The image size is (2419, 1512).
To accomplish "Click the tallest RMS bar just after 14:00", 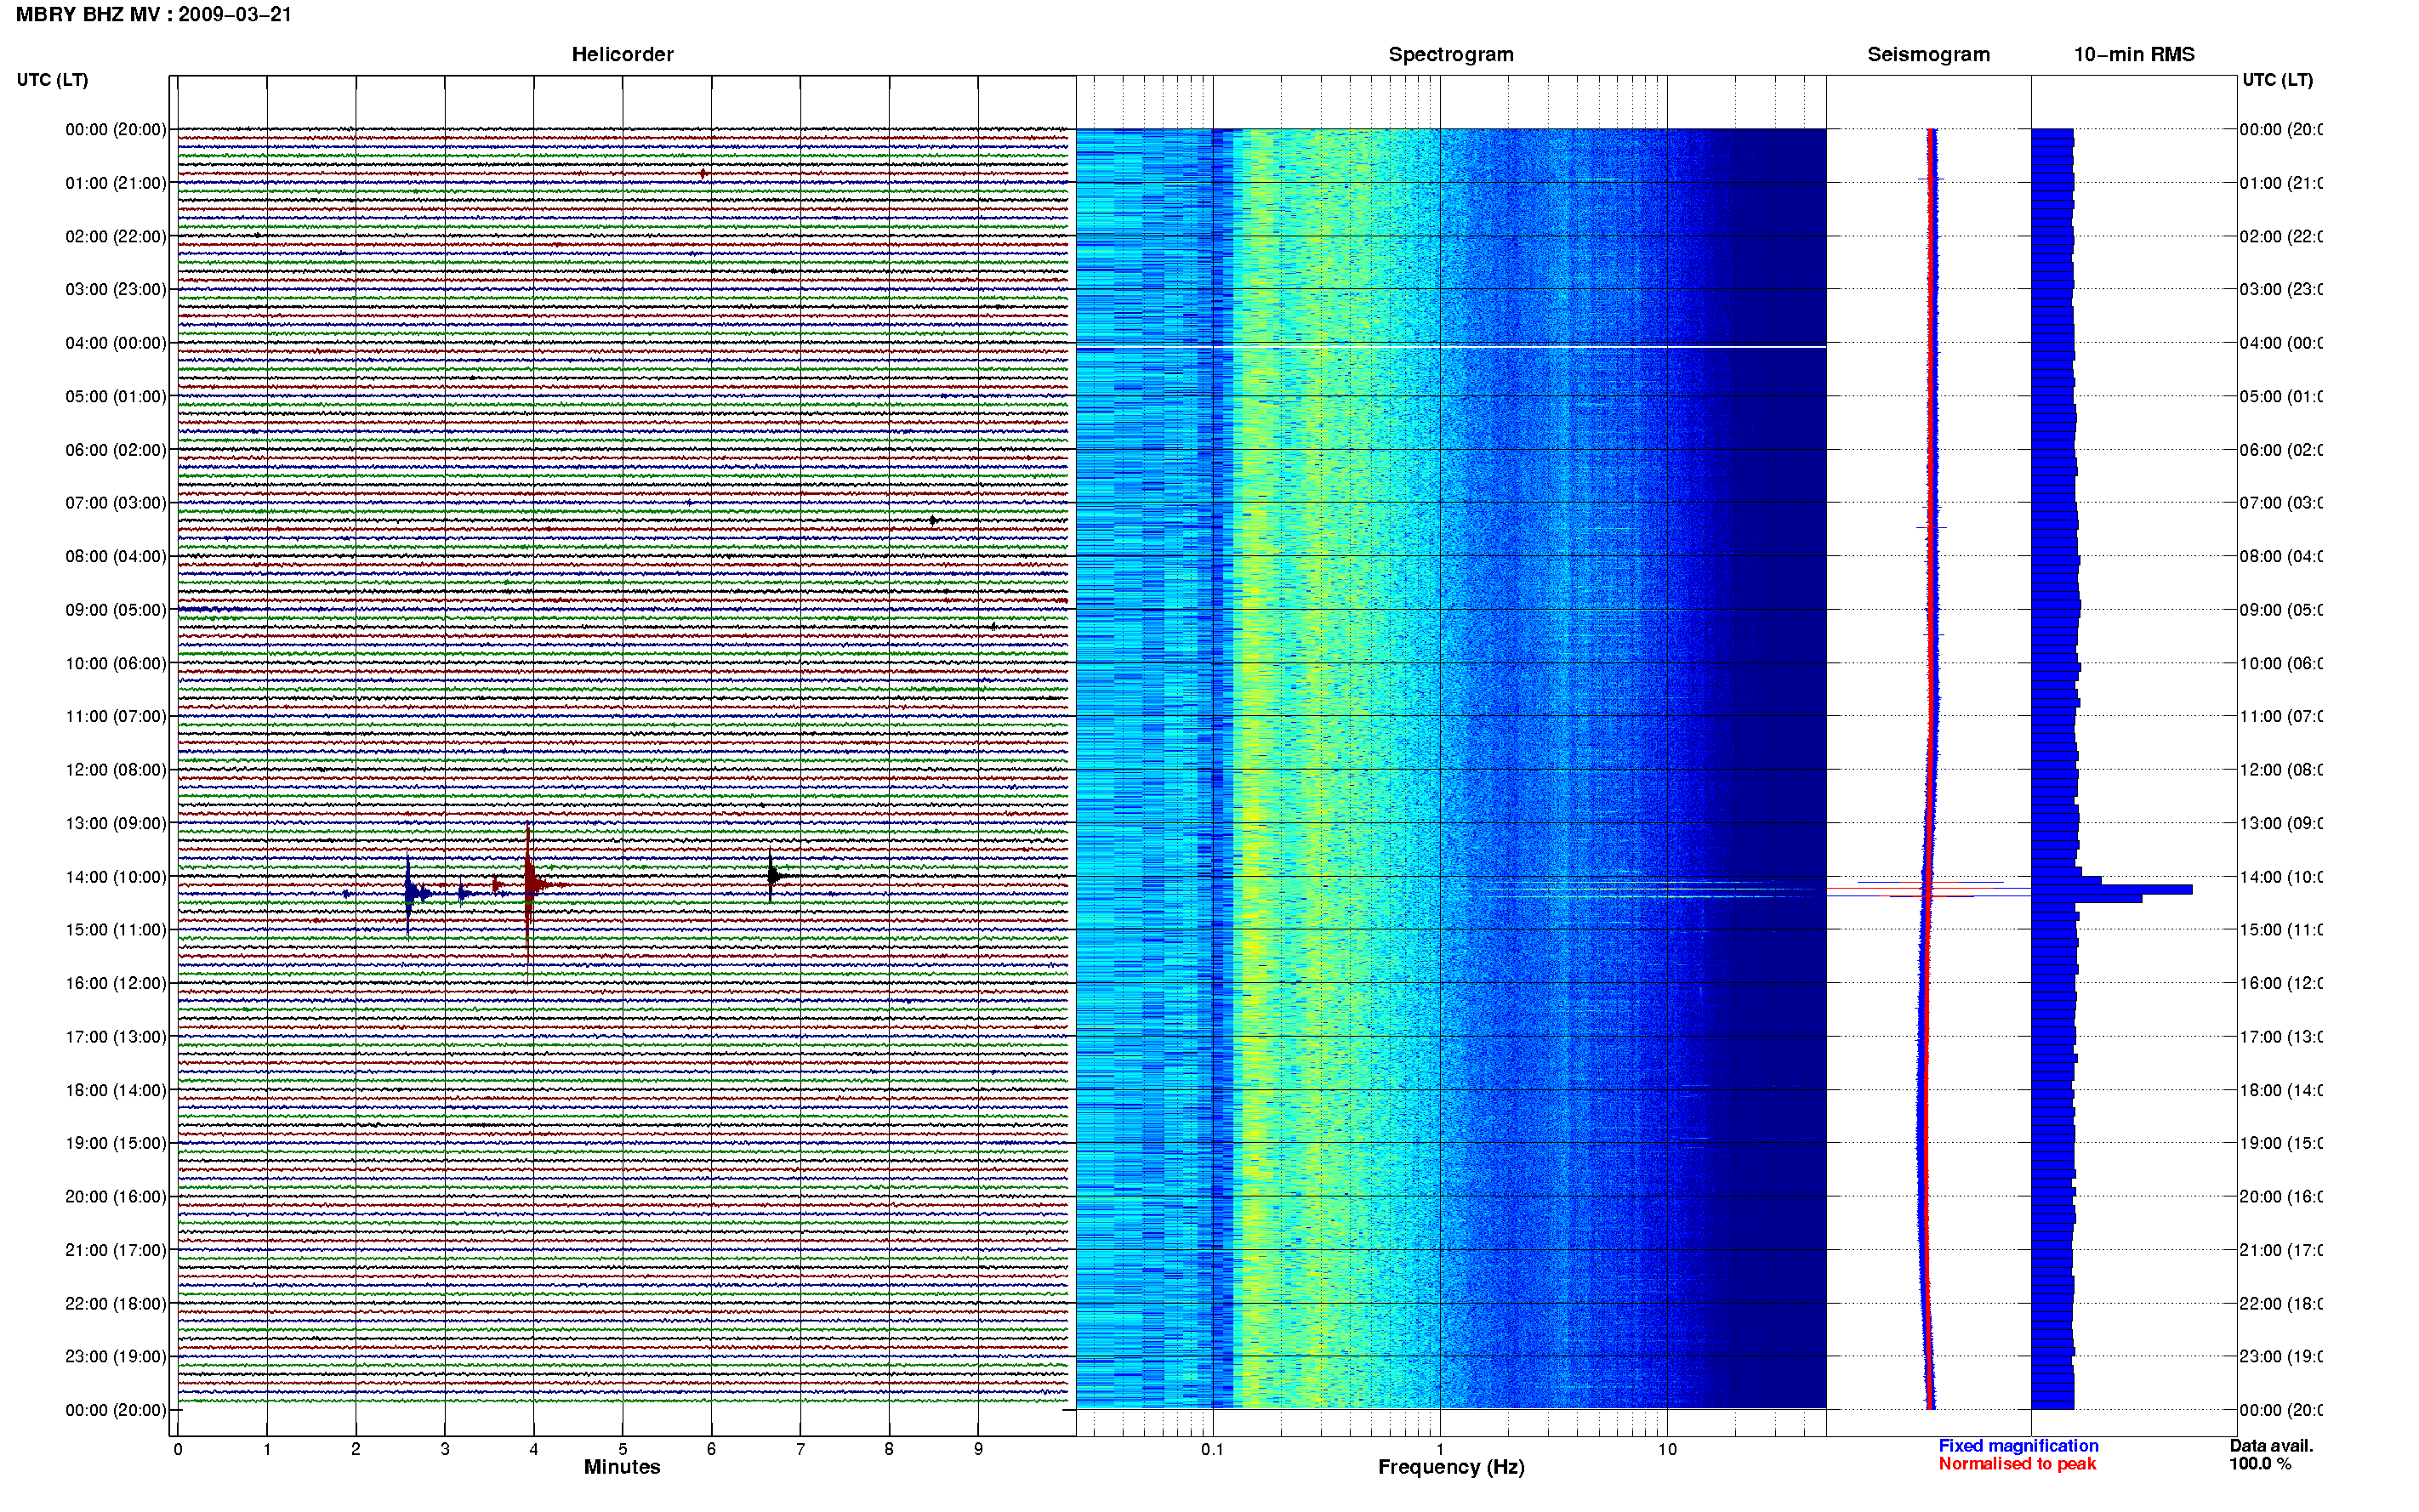I will click(2112, 889).
